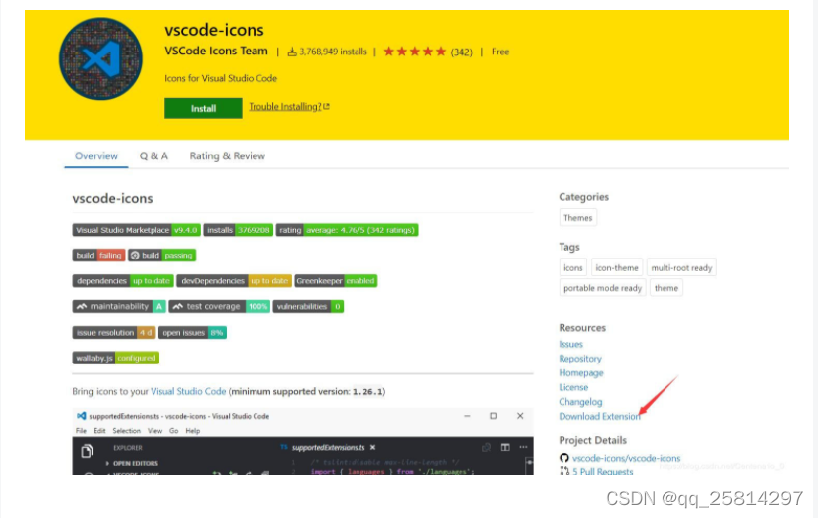Image resolution: width=818 pixels, height=518 pixels.
Task: Open View menu in embedded VS Code screenshot
Action: coord(154,431)
